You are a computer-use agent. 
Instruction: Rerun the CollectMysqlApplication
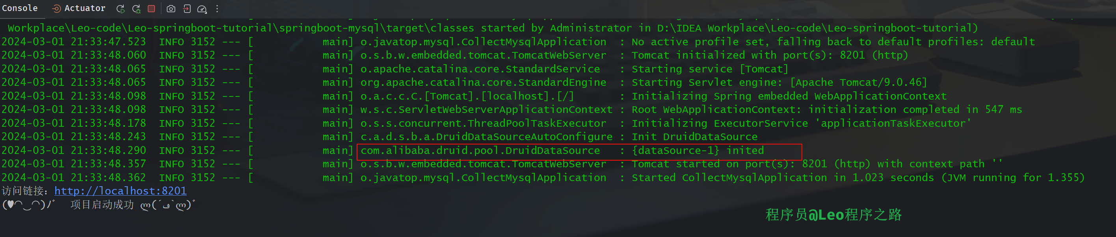pyautogui.click(x=121, y=8)
